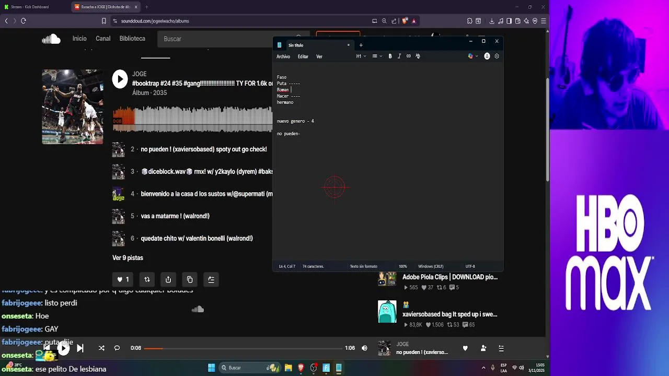Like current track in player bar
The height and width of the screenshot is (376, 669).
pyautogui.click(x=465, y=348)
